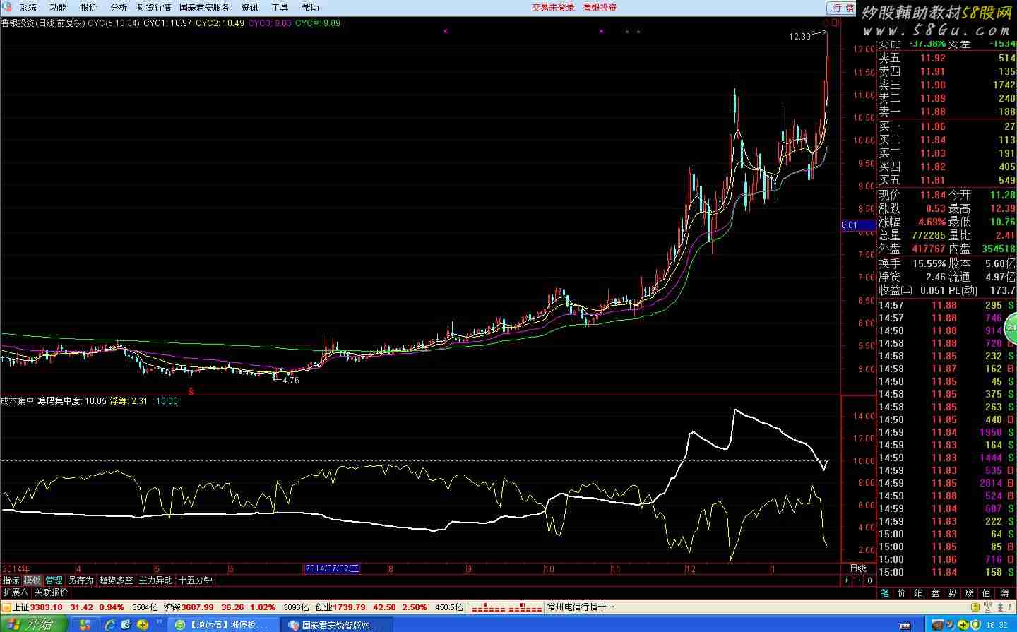
Task: Switch to the 筹 chip distribution tab
Action: [x=1005, y=593]
